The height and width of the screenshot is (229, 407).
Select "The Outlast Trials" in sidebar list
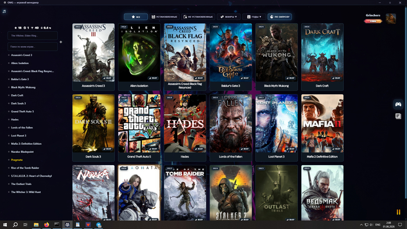pyautogui.click(x=22, y=184)
